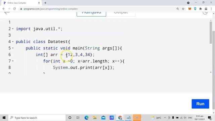The width and height of the screenshot is (215, 121).
Task: Open volume speaker icon in tray
Action: click(x=185, y=118)
